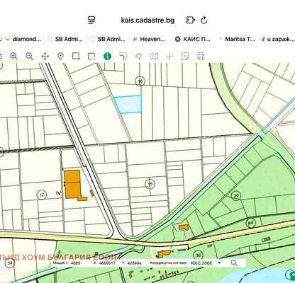This screenshot has width=295, height=283.
Task: Click the note sheet icon in toolbar
Action: (185, 57)
